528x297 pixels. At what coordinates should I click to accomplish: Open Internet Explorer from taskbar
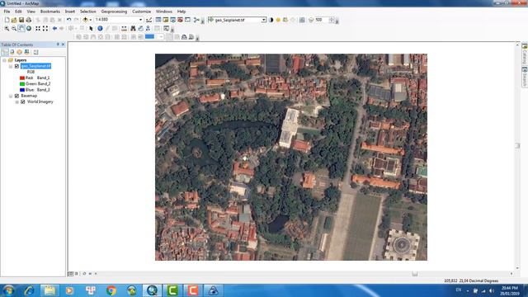(x=29, y=290)
